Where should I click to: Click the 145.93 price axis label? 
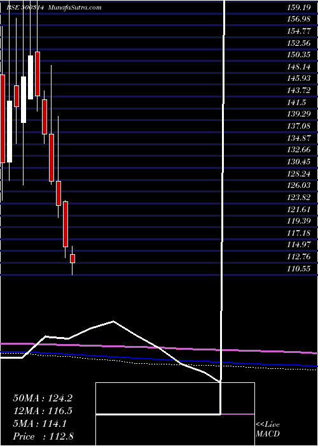pos(300,79)
